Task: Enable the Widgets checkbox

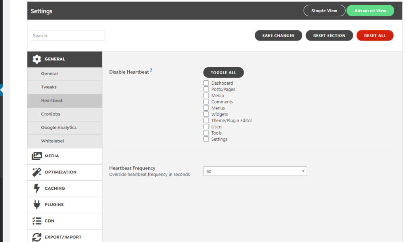Action: click(x=206, y=114)
